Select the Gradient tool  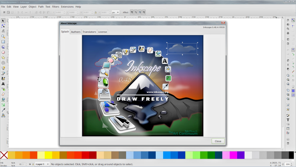3,105
